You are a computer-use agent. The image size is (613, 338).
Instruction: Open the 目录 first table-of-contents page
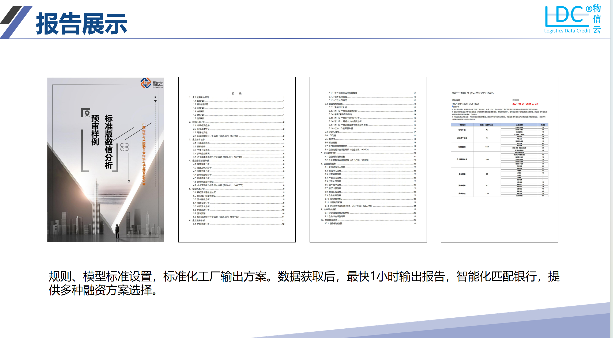click(x=237, y=159)
